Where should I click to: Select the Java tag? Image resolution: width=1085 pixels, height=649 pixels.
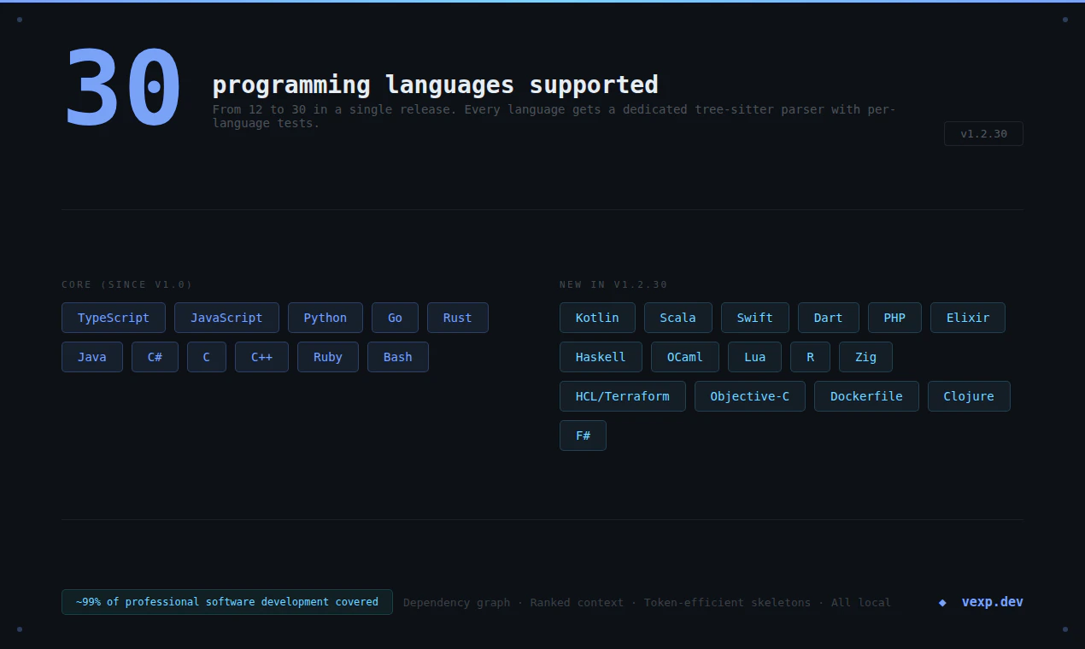click(x=92, y=357)
